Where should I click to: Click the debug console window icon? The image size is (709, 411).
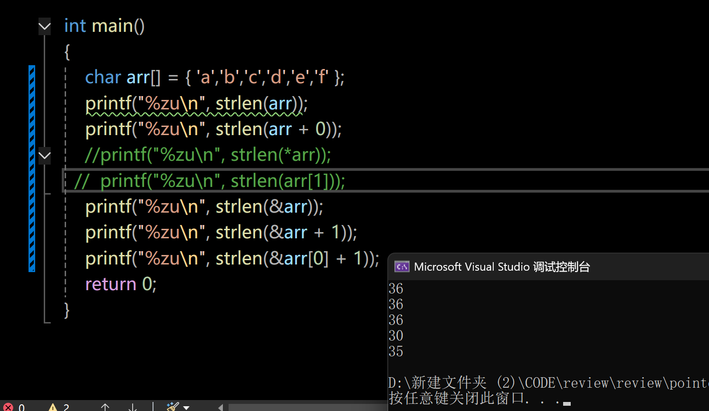click(402, 267)
